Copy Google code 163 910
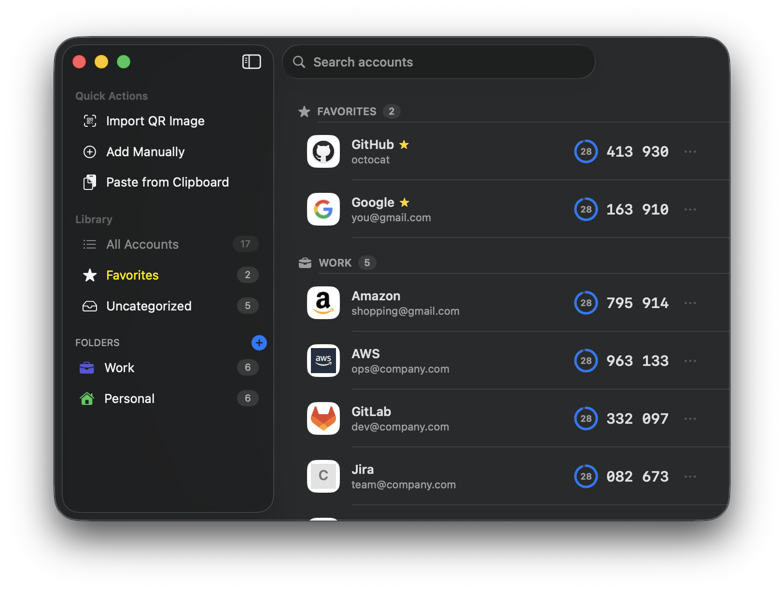The image size is (784, 592). click(x=637, y=209)
